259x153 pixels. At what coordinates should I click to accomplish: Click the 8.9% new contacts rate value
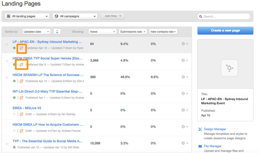(x=154, y=77)
